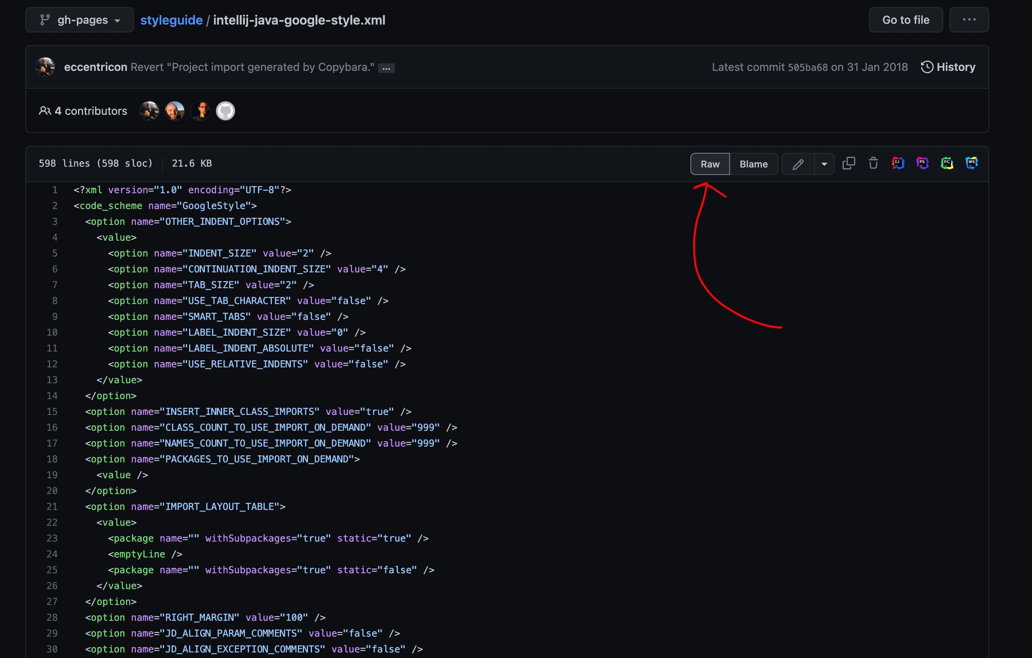Open file in IntelliJ IDEA icon

(898, 164)
